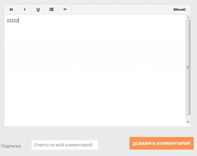This screenshot has width=197, height=156.
Task: Click the comment text area containing 22222
Action: 95,70
